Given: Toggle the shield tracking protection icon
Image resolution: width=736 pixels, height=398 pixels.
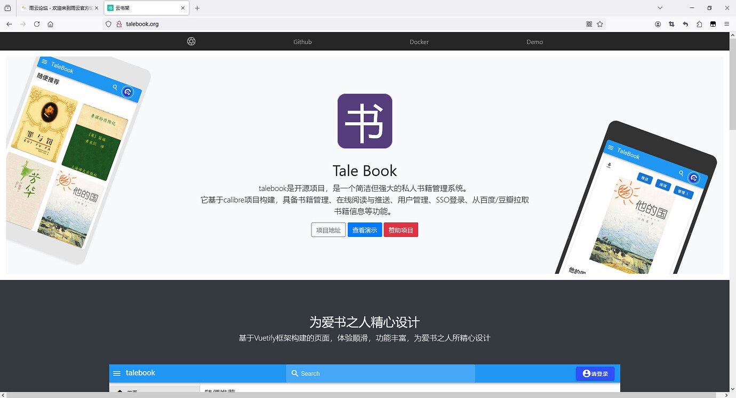Looking at the screenshot, I should (108, 24).
